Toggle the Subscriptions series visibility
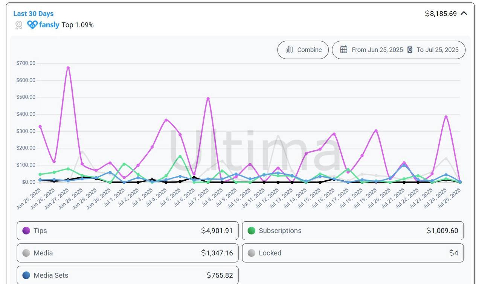 (x=352, y=231)
